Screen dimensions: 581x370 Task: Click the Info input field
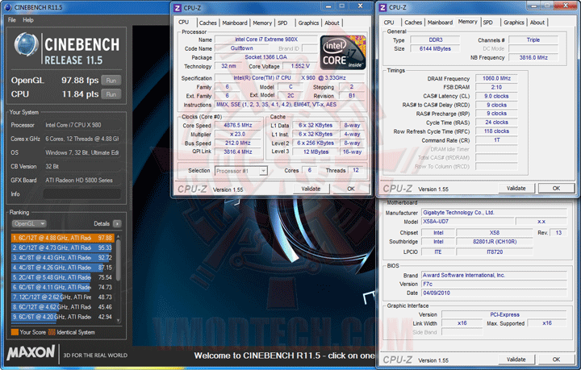tap(82, 194)
